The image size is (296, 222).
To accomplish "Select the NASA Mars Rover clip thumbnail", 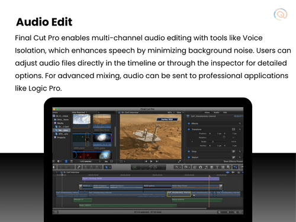I will [x=102, y=121].
